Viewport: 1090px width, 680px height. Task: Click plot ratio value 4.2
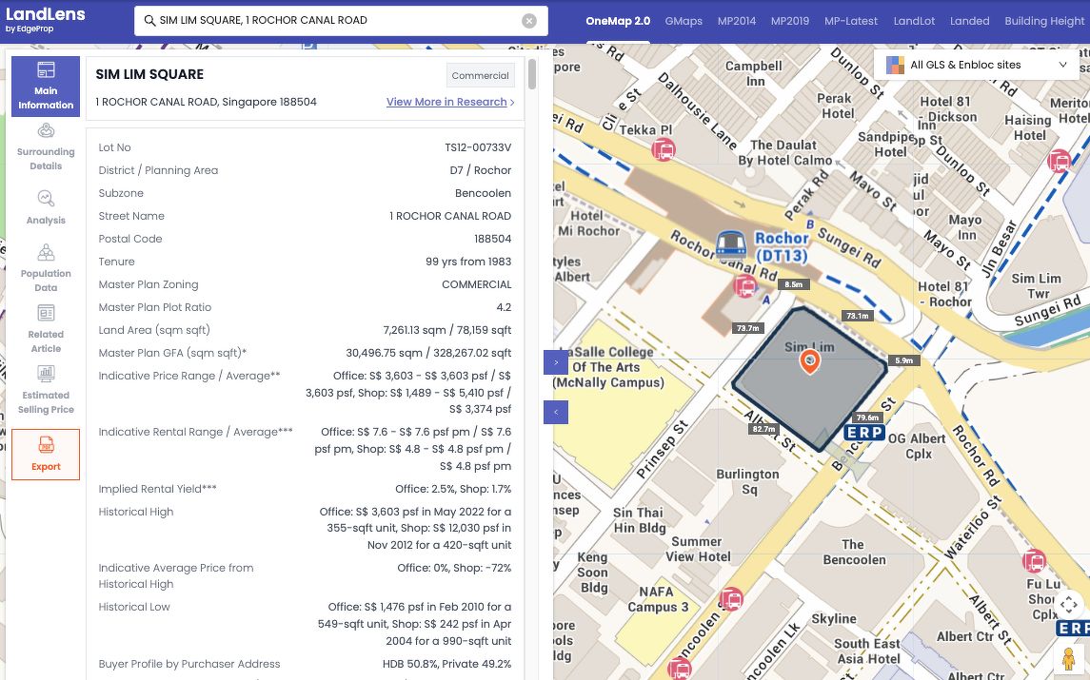pyautogui.click(x=504, y=307)
